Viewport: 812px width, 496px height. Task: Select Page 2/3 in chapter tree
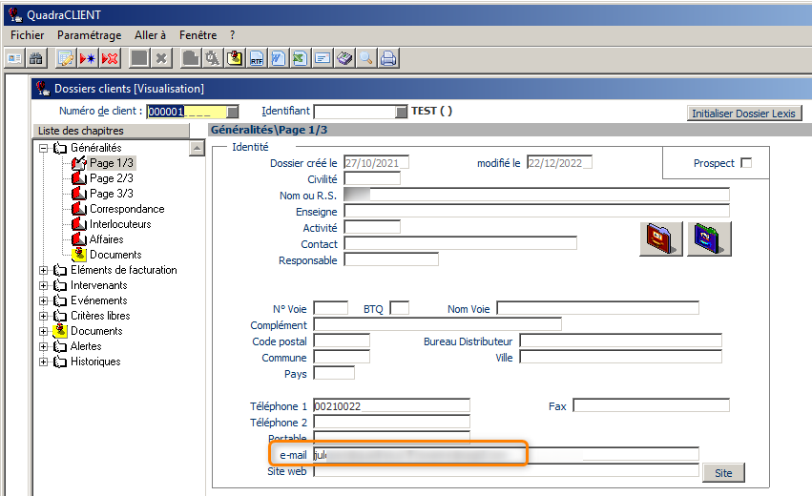pos(111,178)
